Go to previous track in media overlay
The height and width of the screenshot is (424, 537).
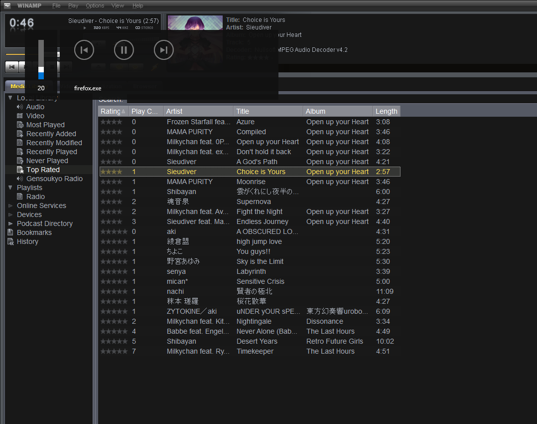(x=84, y=50)
